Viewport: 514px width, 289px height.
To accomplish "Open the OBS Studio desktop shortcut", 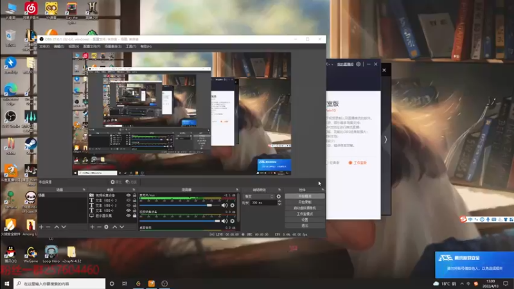I will click(x=10, y=119).
